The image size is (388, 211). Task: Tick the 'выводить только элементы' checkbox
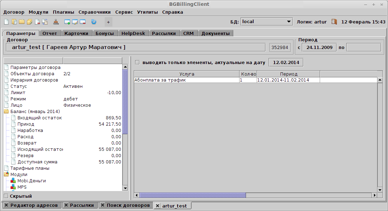click(137, 63)
